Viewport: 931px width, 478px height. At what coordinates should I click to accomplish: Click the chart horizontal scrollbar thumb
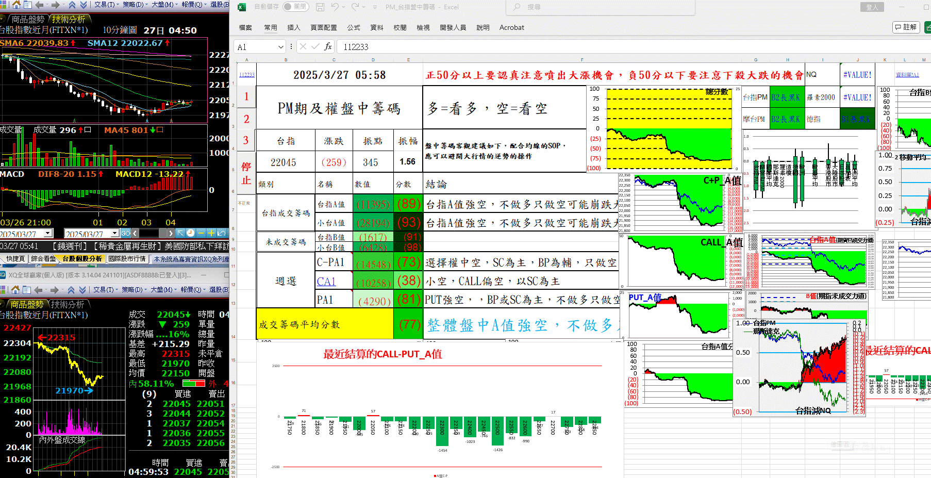tap(163, 233)
